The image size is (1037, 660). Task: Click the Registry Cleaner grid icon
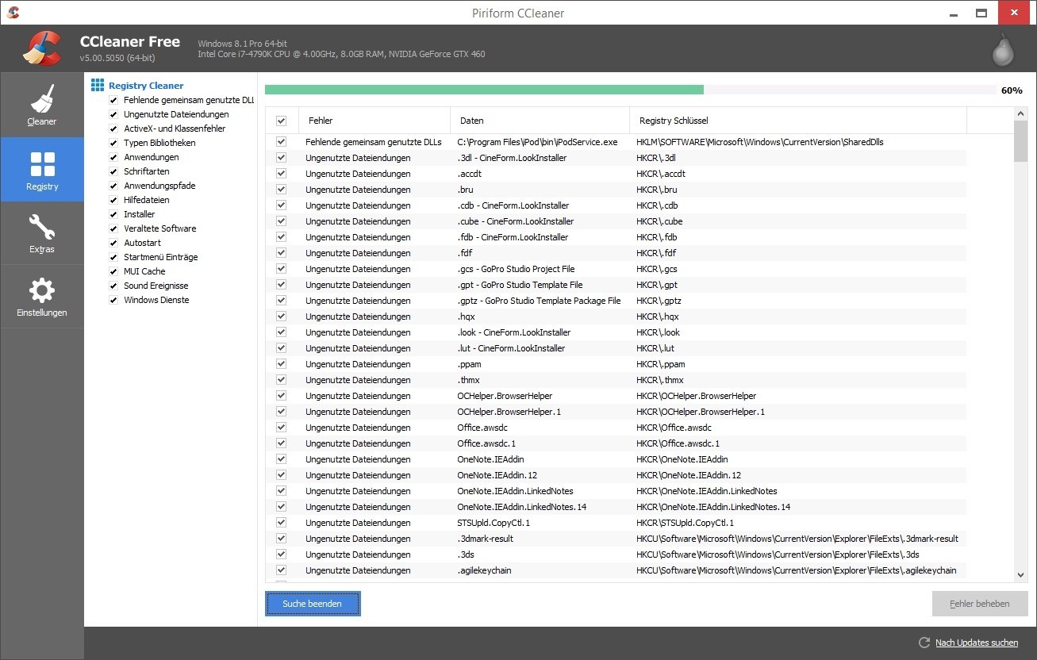98,85
